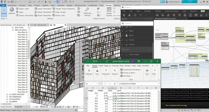Click Open file icon in Dynamo toolbar
This screenshot has height=112, width=209.
click(129, 15)
